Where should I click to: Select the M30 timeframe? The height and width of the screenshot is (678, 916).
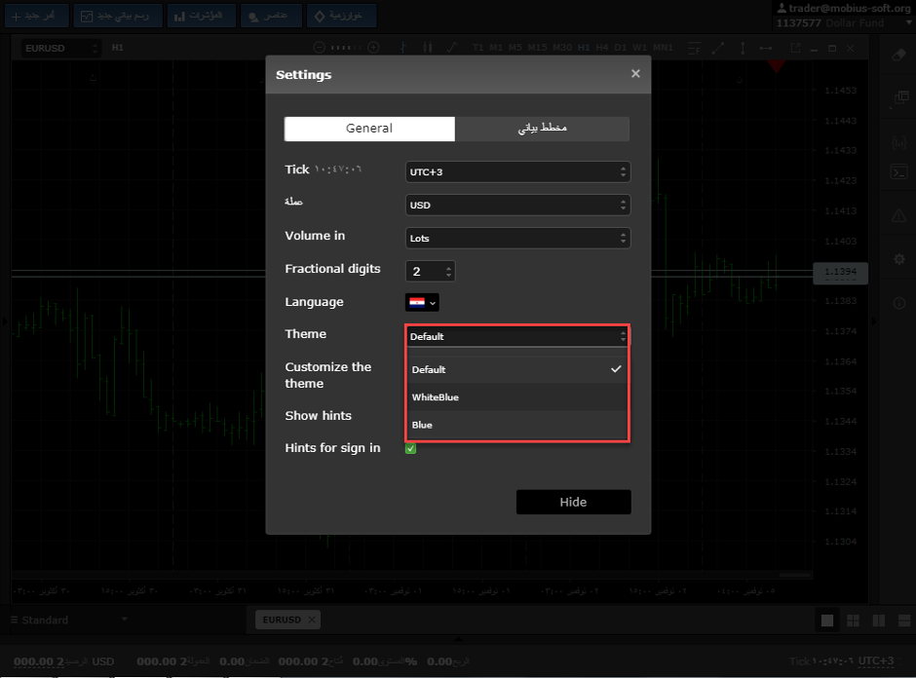point(562,48)
